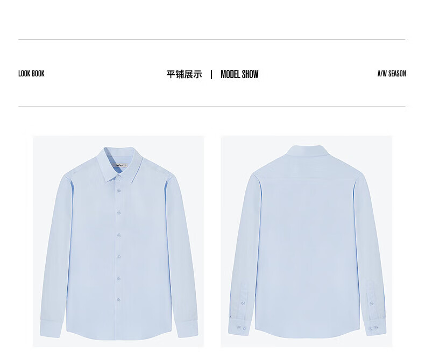The width and height of the screenshot is (425, 352).
Task: Click the left cuff buttons on back-view shirt
Action: point(241,328)
